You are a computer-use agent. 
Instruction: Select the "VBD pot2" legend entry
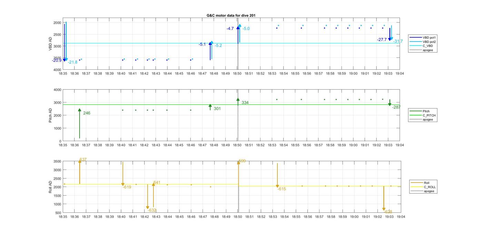tap(423, 42)
